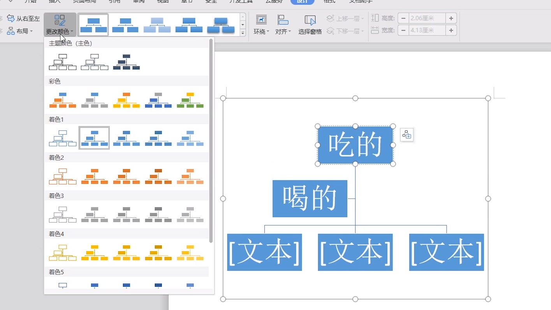The height and width of the screenshot is (310, 551).
Task: Choose the last light blue scheme under 着色1
Action: pos(190,138)
